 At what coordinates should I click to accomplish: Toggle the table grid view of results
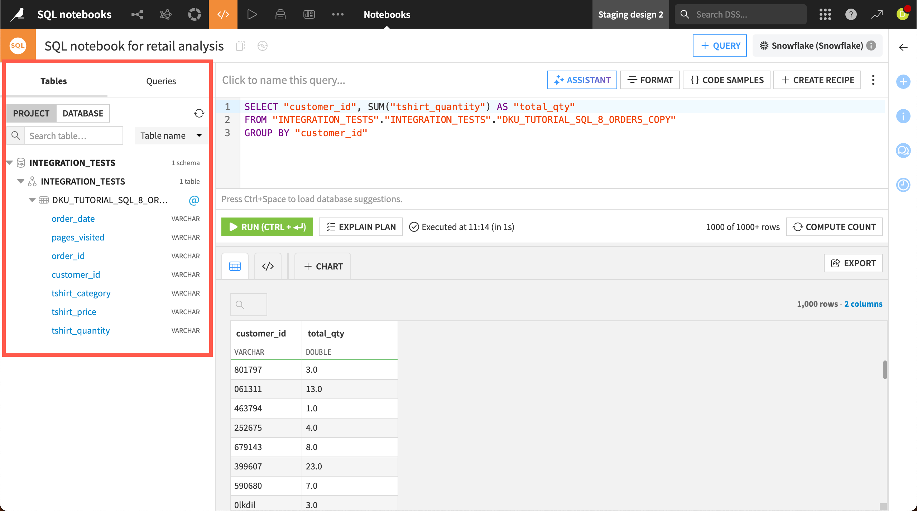point(235,266)
